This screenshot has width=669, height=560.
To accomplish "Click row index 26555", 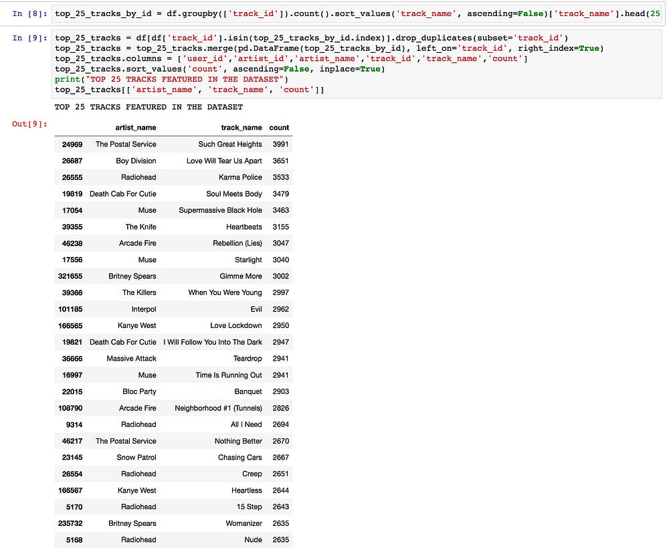I will (x=72, y=177).
